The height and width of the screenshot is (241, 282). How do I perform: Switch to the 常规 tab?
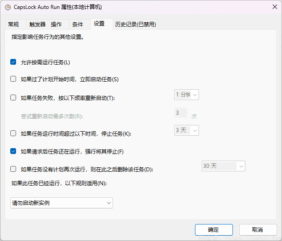pos(13,24)
